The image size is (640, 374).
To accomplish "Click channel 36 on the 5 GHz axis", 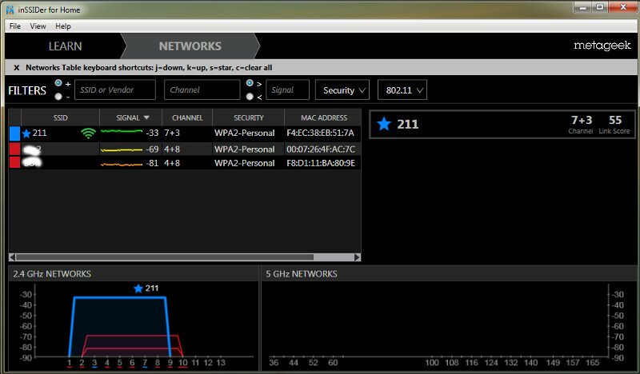I will (x=274, y=363).
